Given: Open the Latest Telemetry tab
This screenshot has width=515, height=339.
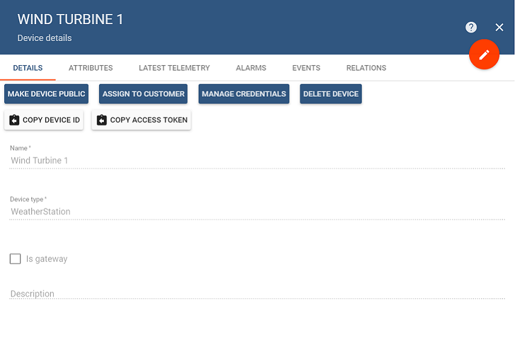Looking at the screenshot, I should coord(174,68).
